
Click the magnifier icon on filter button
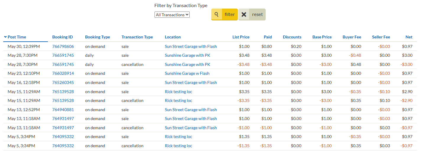[217, 14]
